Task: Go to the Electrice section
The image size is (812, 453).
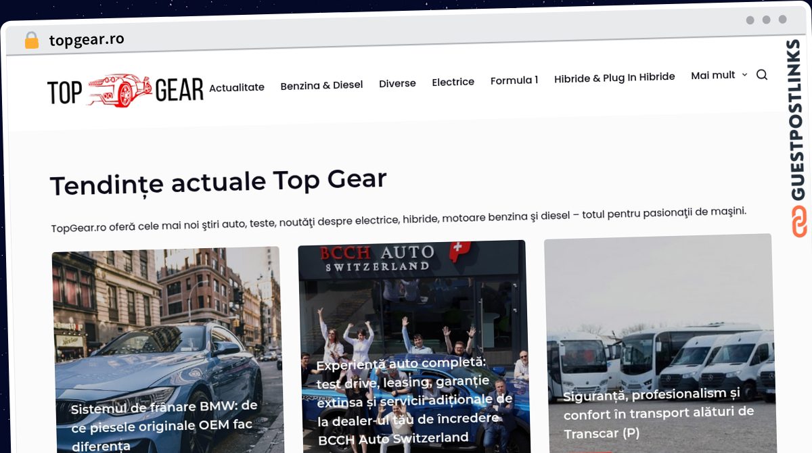Action: point(453,82)
